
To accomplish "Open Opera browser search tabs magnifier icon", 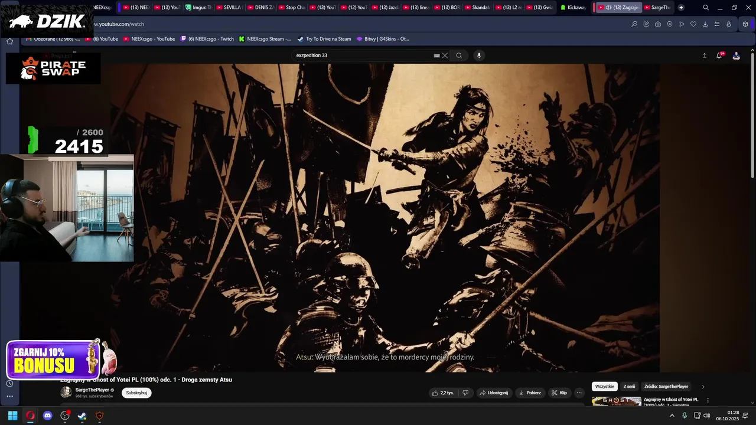I will pos(706,8).
